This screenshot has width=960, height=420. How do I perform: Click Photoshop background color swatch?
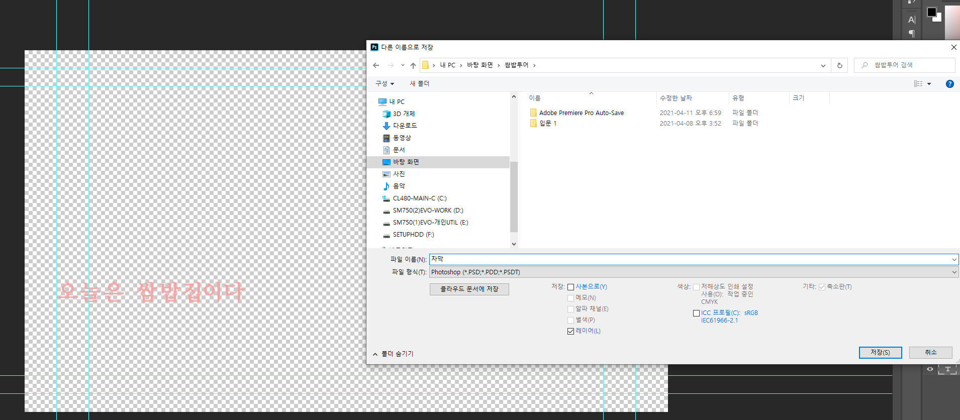tap(938, 19)
